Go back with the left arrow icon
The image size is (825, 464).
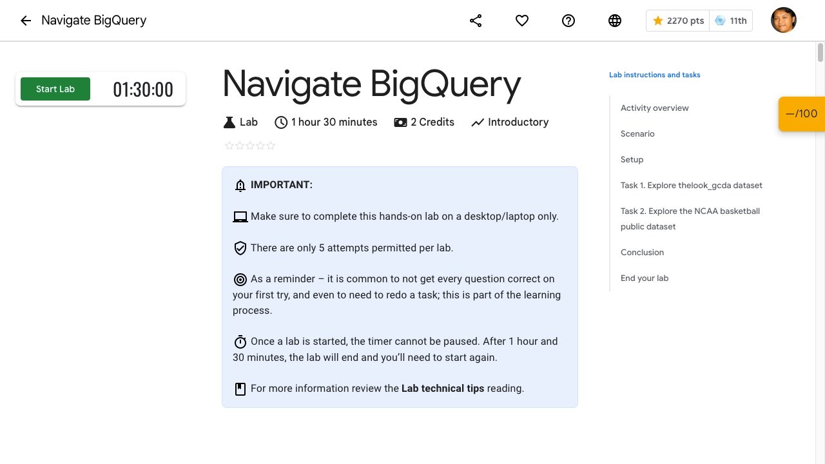tap(26, 21)
